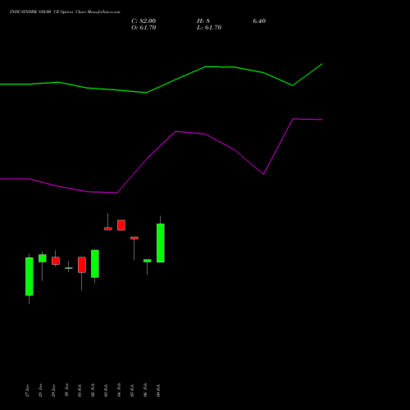Select the doji candle for 30 Jan
Screen dimensions: 410x410
click(69, 268)
